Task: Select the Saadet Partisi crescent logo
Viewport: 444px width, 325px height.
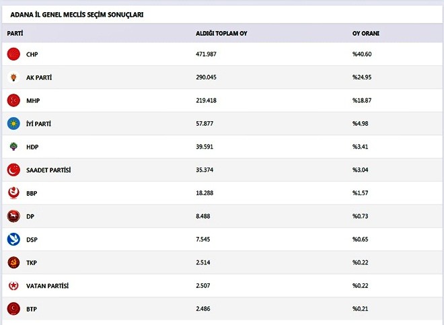Action: (13, 170)
